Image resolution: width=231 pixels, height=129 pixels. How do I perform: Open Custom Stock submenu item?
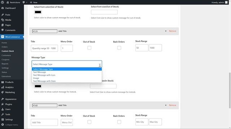[8, 51]
